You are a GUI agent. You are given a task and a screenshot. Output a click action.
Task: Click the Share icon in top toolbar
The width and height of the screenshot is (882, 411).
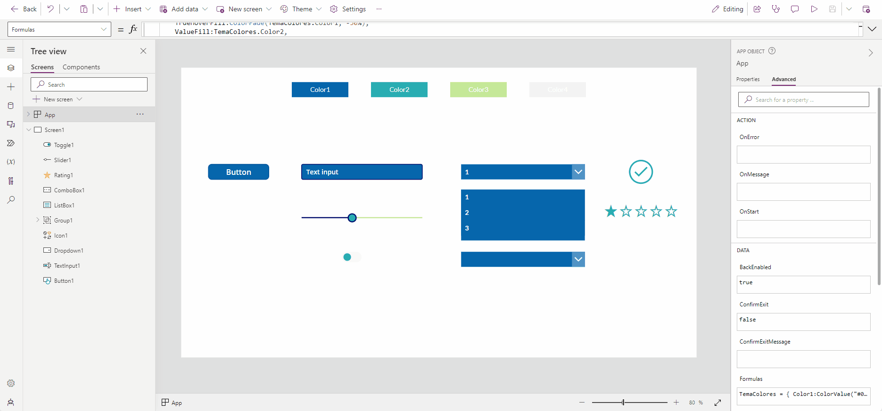coord(757,9)
